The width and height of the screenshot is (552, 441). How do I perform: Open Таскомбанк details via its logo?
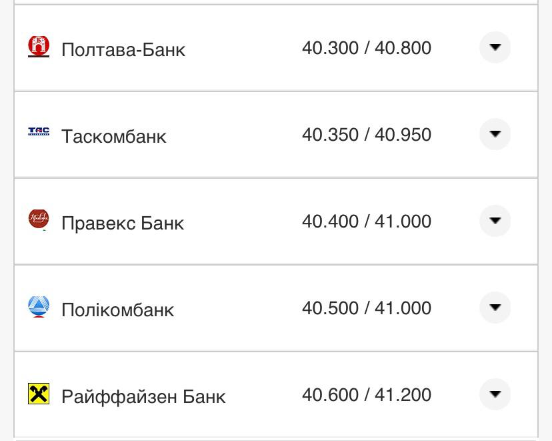tap(39, 134)
